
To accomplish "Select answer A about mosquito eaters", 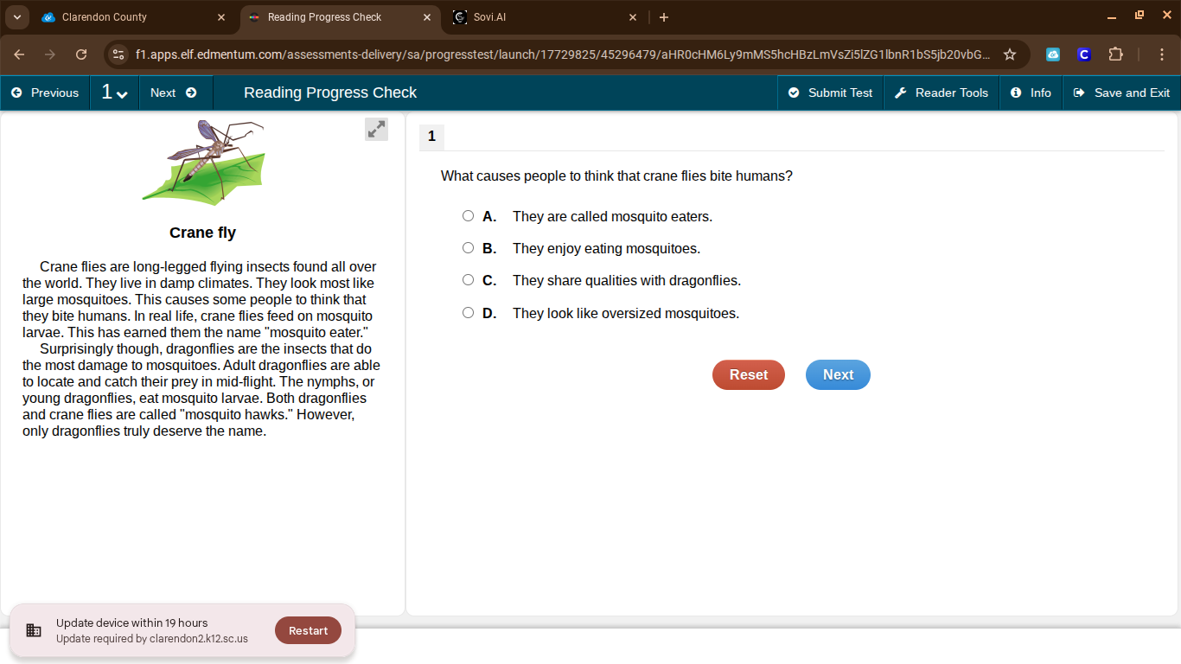I will pos(468,216).
